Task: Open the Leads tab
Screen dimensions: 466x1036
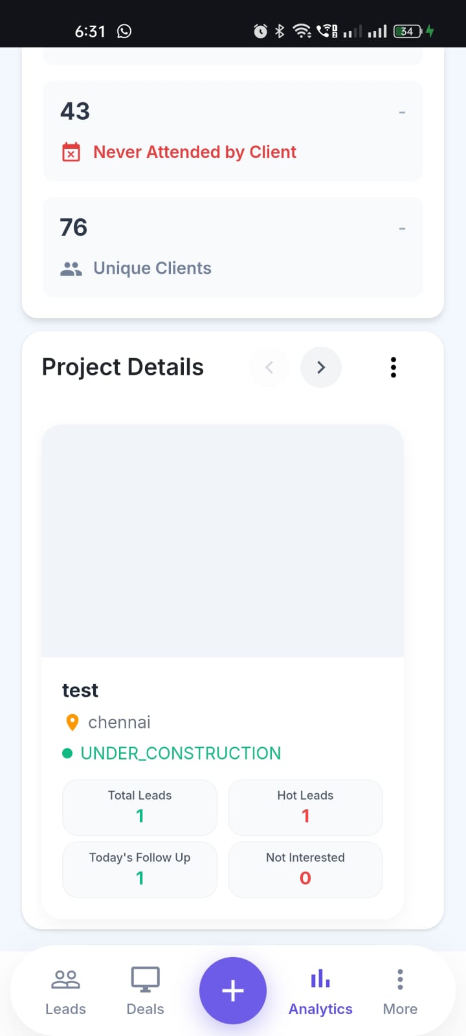Action: click(x=65, y=991)
